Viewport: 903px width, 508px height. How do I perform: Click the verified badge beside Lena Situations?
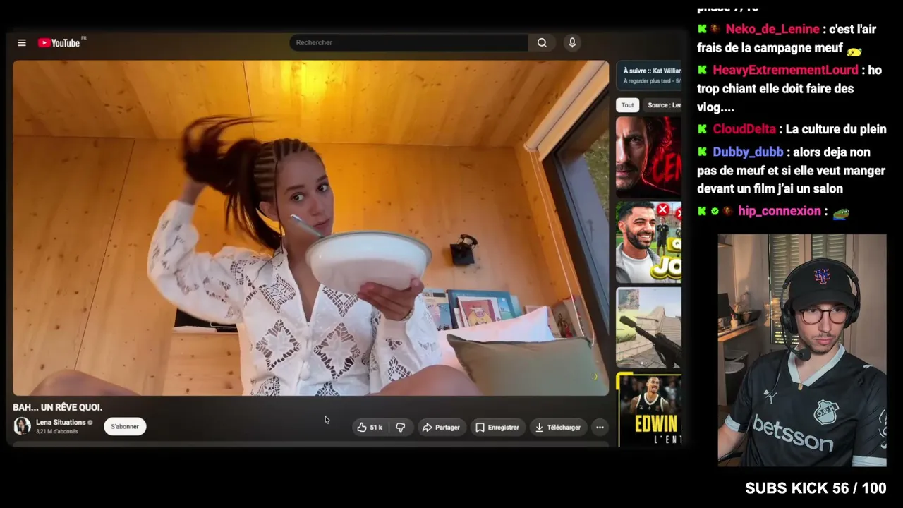[x=90, y=423]
